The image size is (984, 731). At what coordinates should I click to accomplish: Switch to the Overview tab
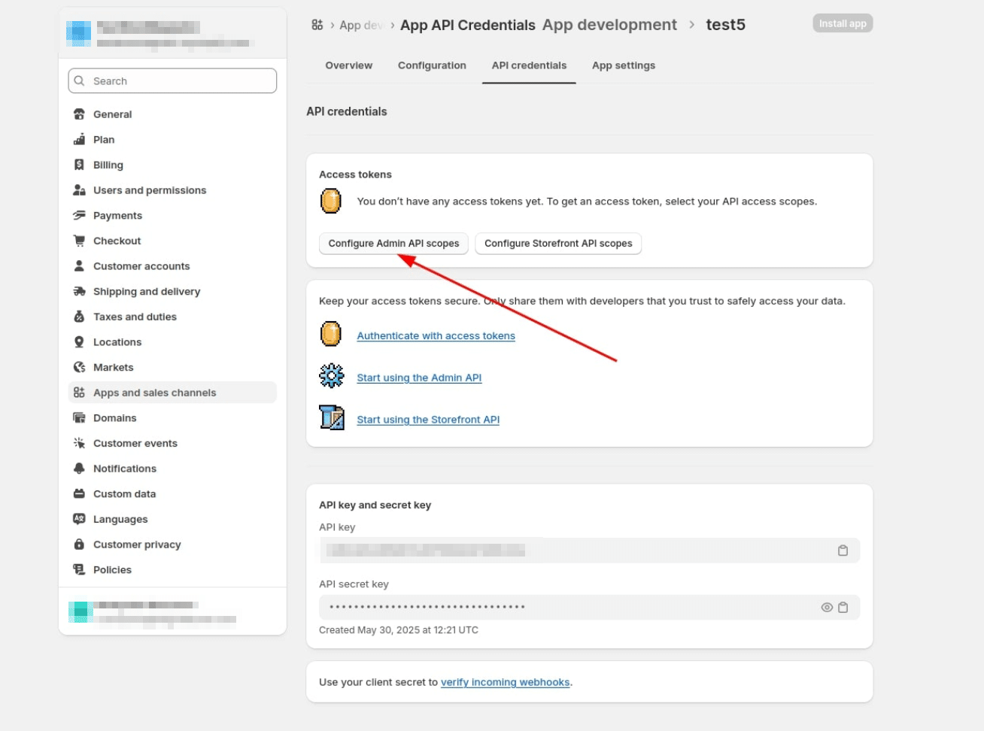tap(349, 65)
